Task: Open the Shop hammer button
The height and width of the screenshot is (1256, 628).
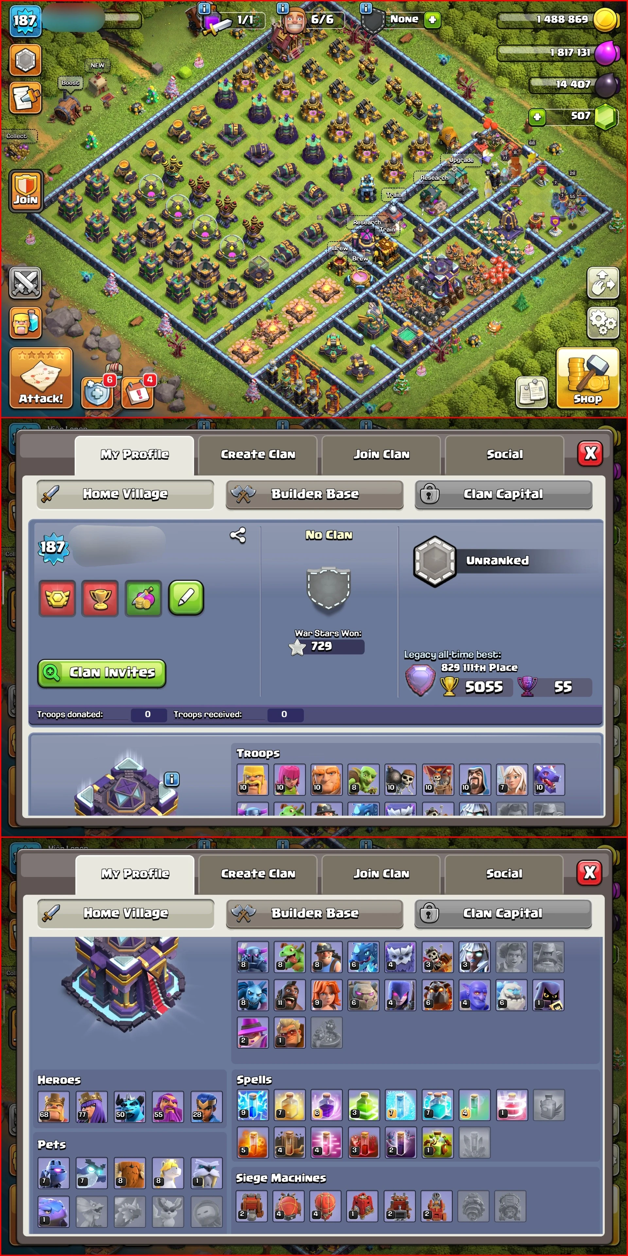Action: [587, 378]
